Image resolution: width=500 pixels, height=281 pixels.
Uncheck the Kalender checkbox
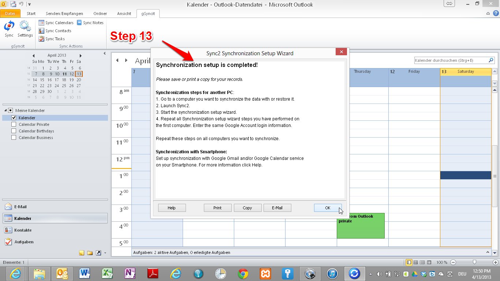14,118
